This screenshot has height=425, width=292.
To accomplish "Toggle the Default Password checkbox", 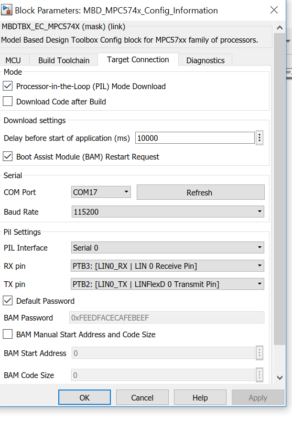I will tap(8, 301).
